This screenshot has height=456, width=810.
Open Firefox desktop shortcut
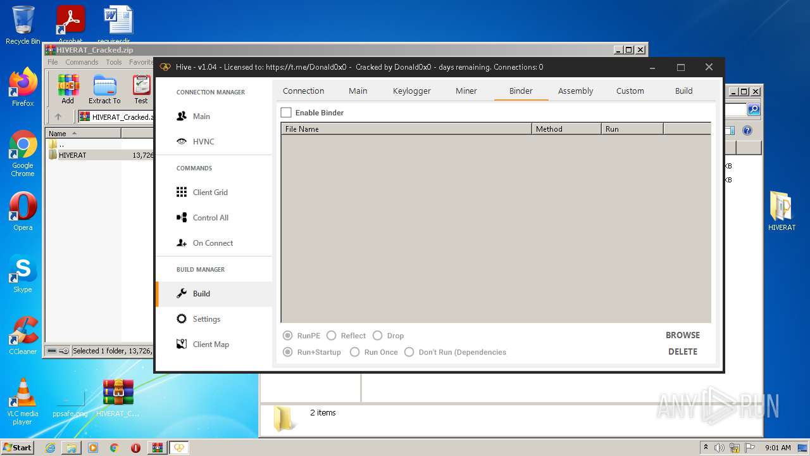coord(23,87)
